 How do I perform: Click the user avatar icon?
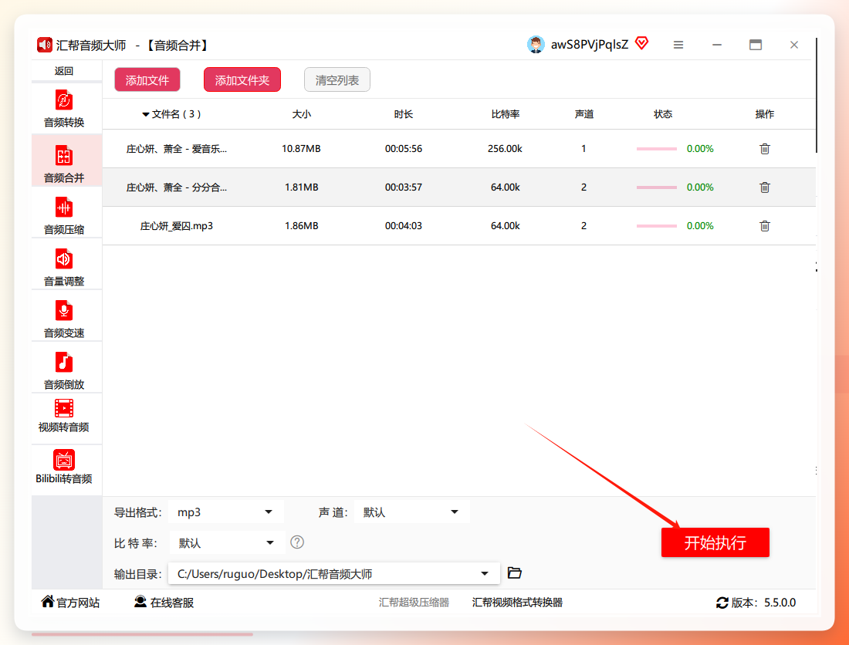coord(536,45)
